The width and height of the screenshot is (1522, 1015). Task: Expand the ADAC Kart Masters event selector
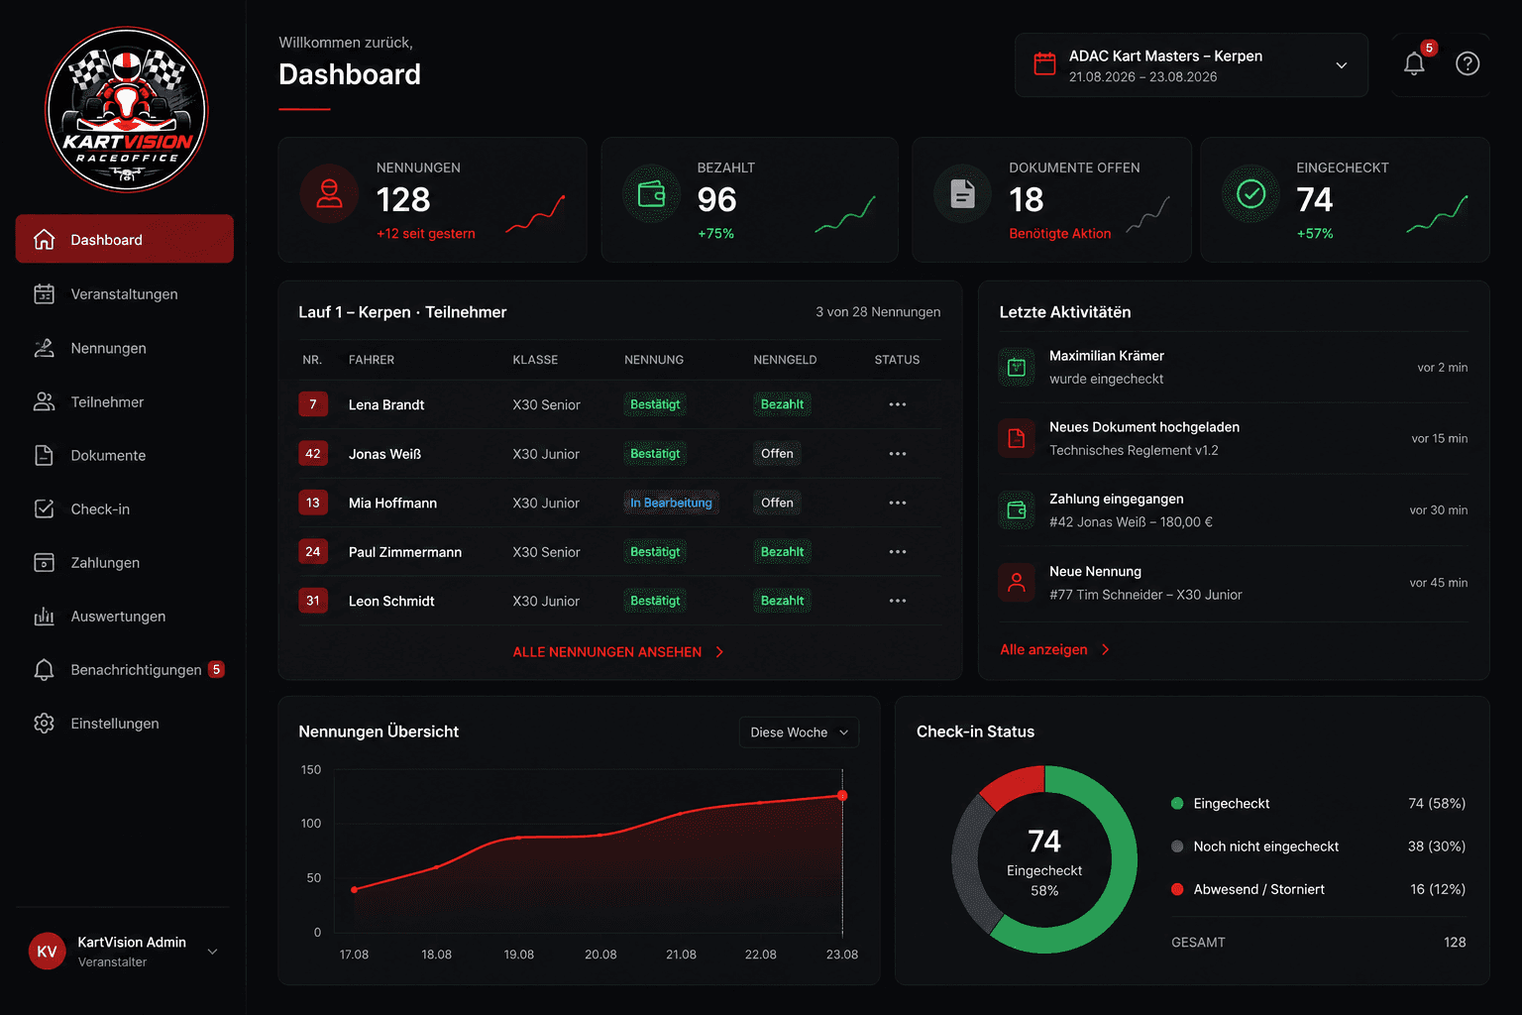point(1191,65)
